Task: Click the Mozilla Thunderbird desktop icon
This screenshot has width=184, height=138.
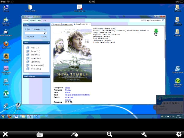Action: click(6, 33)
